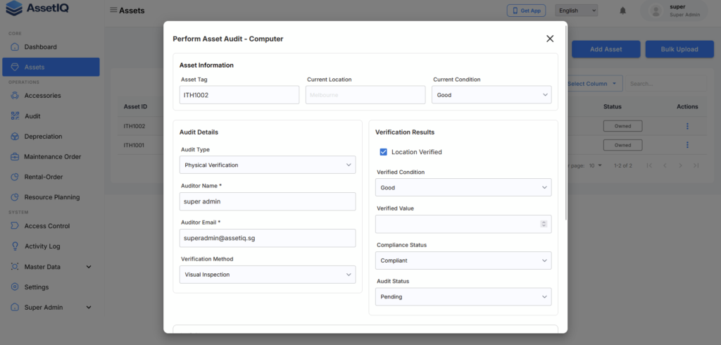
Task: Click the Status column header
Action: coord(613,107)
